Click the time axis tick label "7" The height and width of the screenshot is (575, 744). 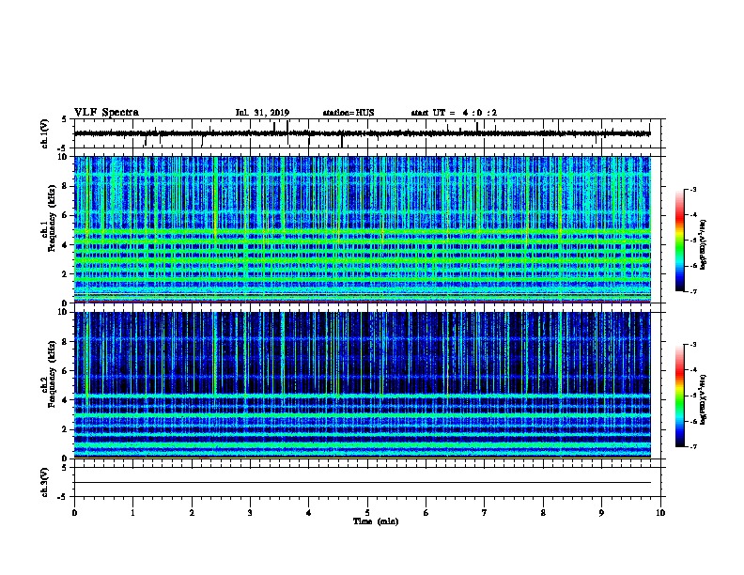click(x=485, y=513)
